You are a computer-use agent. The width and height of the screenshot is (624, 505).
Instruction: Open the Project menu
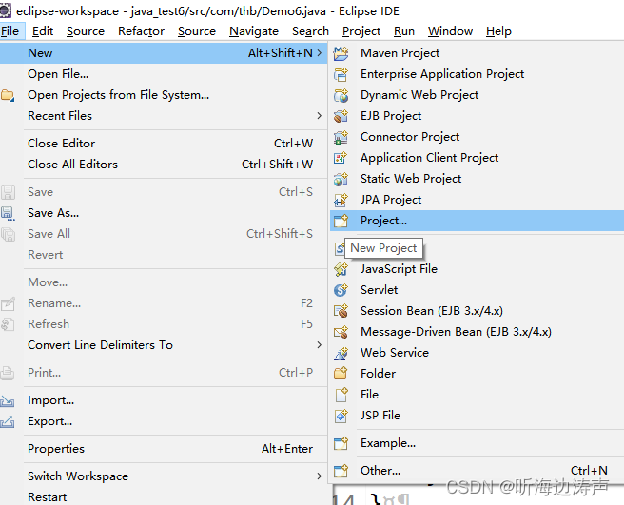361,31
